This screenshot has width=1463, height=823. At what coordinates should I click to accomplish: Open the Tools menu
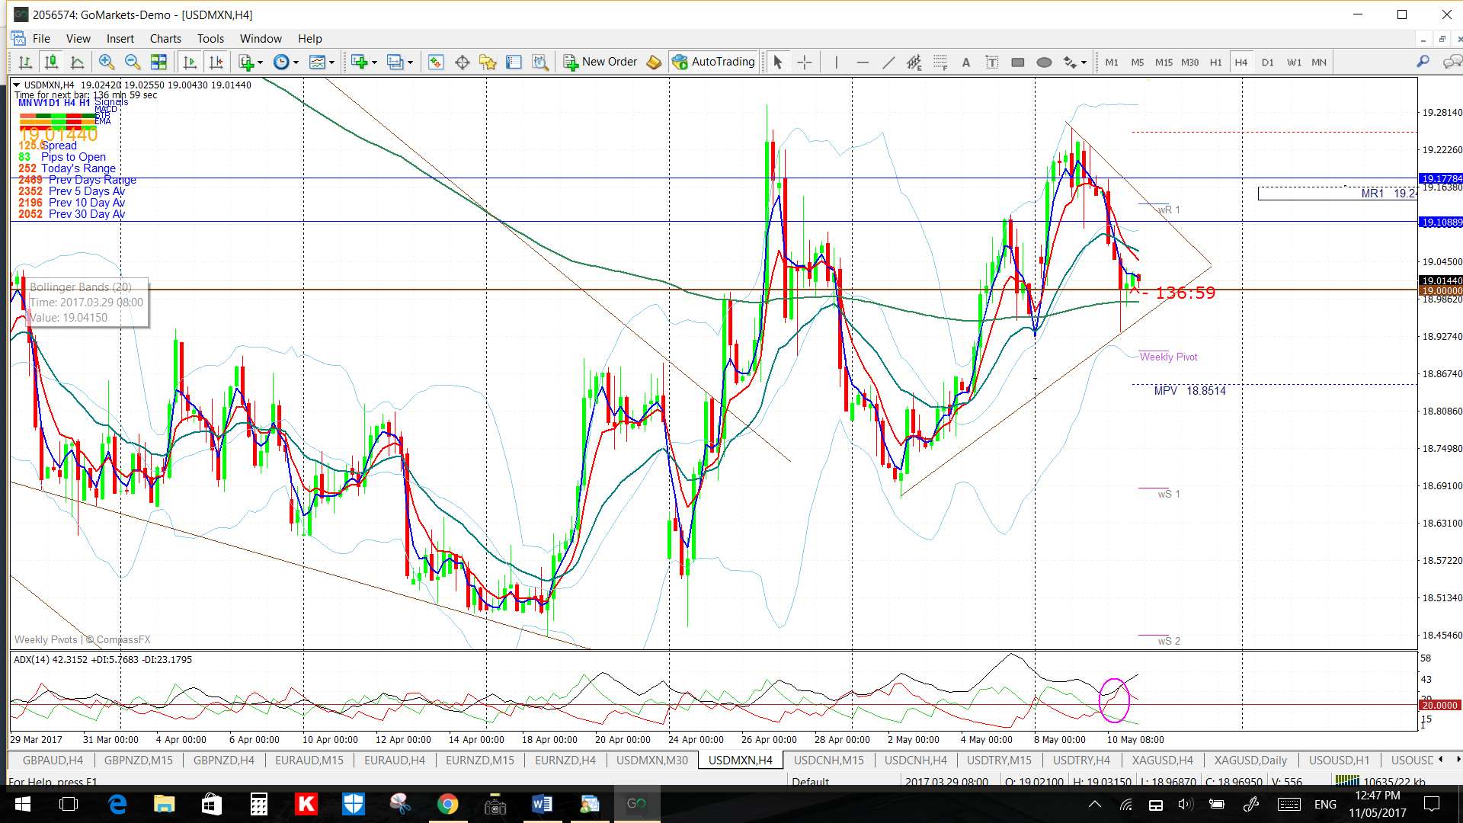coord(210,39)
